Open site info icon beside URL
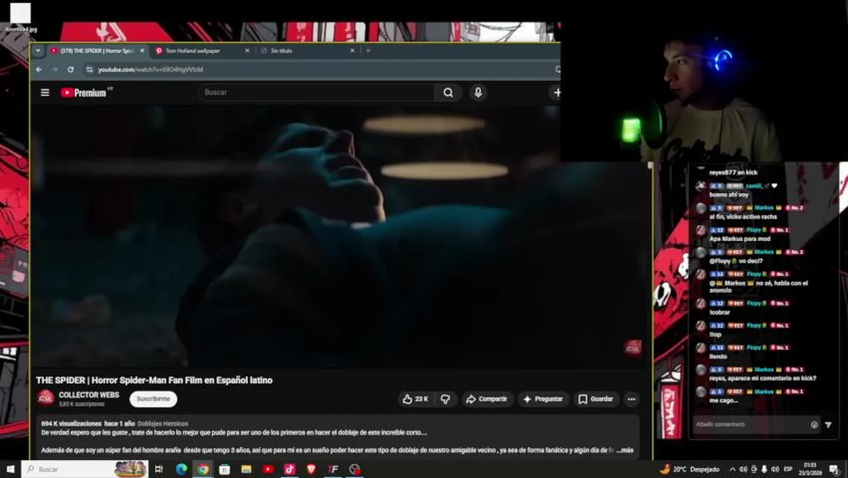Viewport: 848px width, 478px height. click(89, 69)
